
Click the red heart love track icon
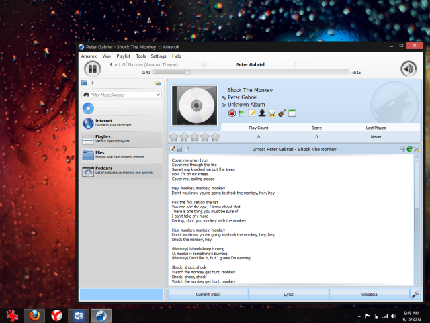click(x=232, y=113)
